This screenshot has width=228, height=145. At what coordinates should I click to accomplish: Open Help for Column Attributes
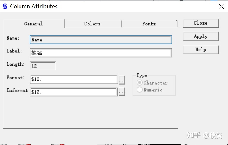click(x=201, y=50)
